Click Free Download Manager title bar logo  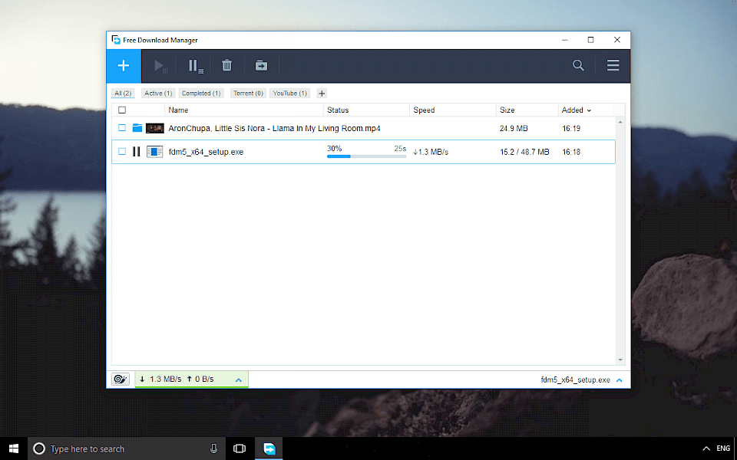click(116, 40)
